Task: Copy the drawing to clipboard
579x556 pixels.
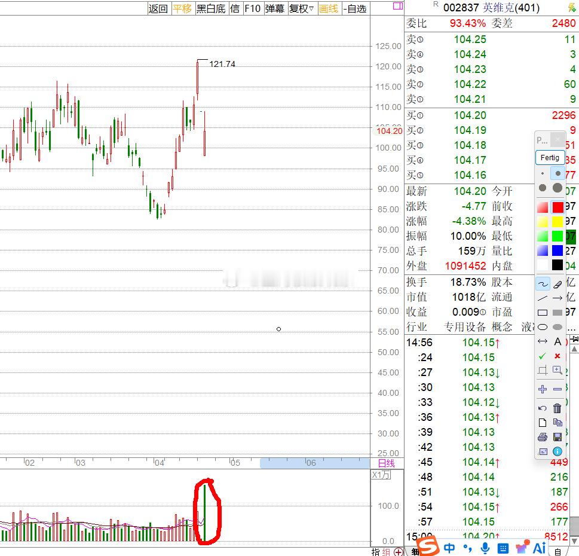Action: (x=557, y=423)
